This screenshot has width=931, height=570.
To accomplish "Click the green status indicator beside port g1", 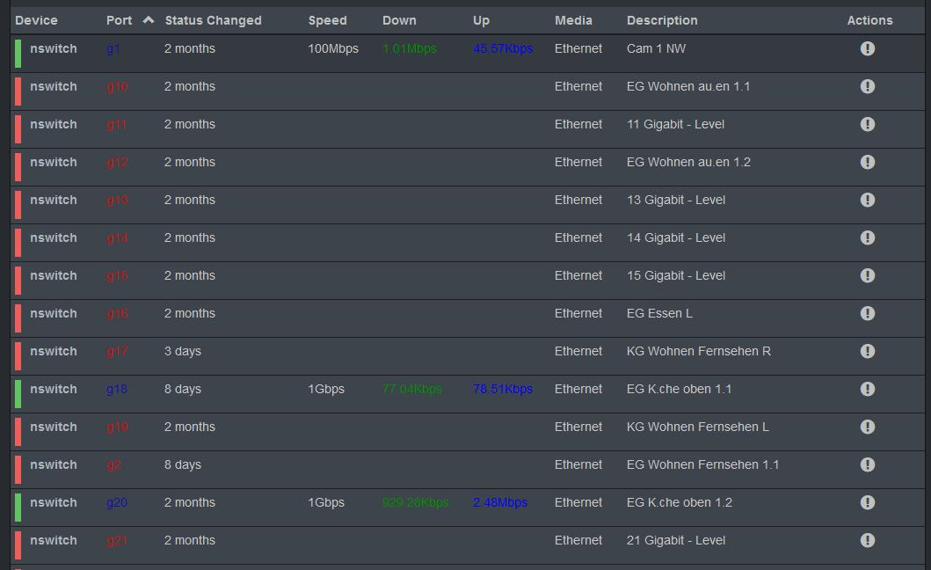I will 16,48.
